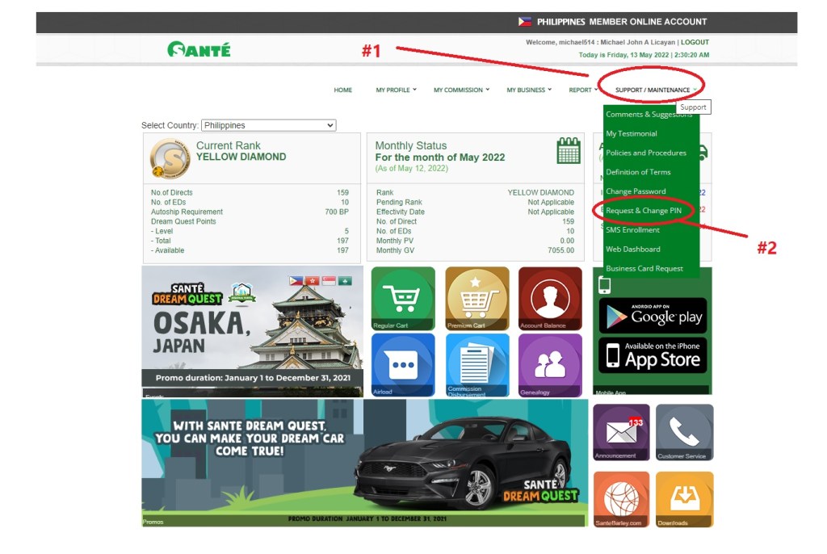The width and height of the screenshot is (827, 554).
Task: Expand the My Profile menu
Action: click(396, 90)
